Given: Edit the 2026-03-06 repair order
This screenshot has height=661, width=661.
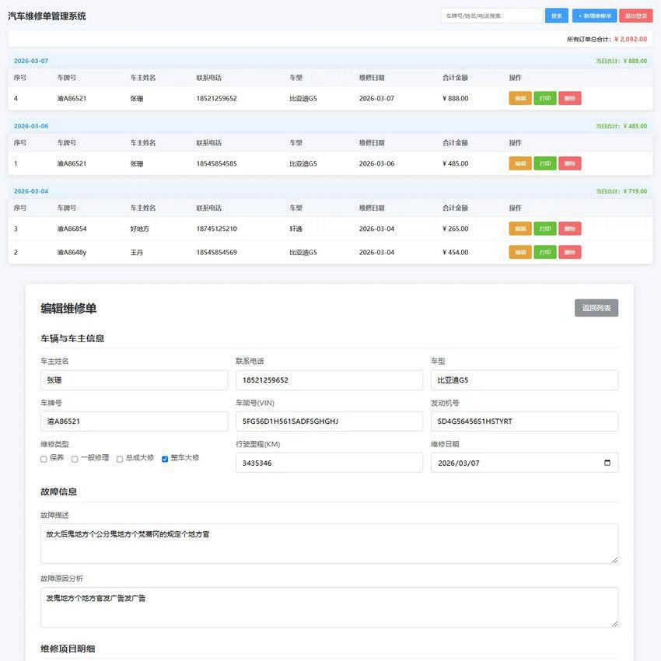Looking at the screenshot, I should 519,162.
